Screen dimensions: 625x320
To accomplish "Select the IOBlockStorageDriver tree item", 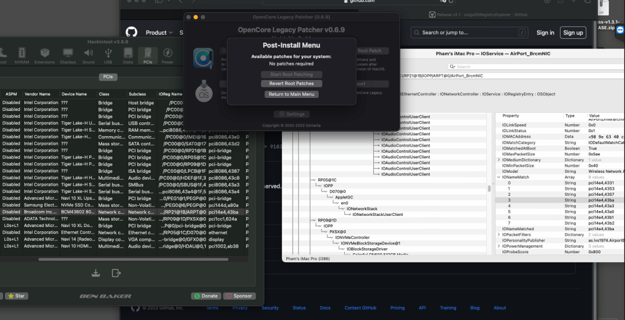I will click(x=367, y=249).
